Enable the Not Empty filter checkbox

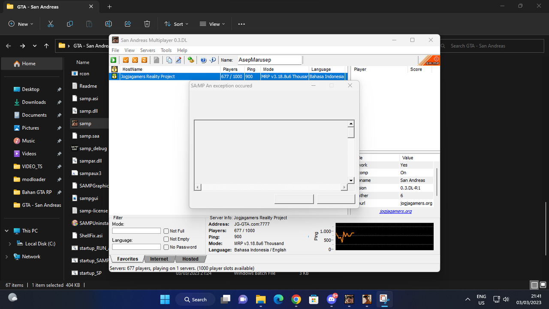click(166, 239)
